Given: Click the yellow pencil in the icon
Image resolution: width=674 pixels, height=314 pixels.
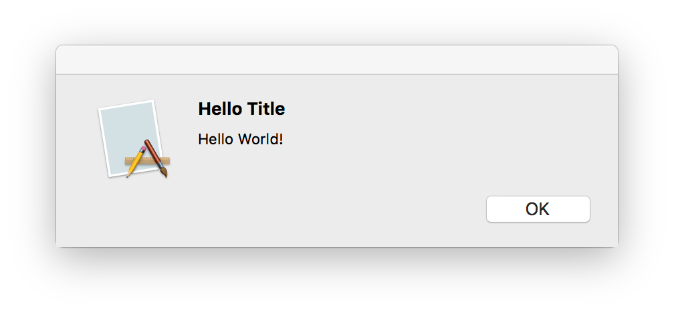Looking at the screenshot, I should pyautogui.click(x=136, y=162).
